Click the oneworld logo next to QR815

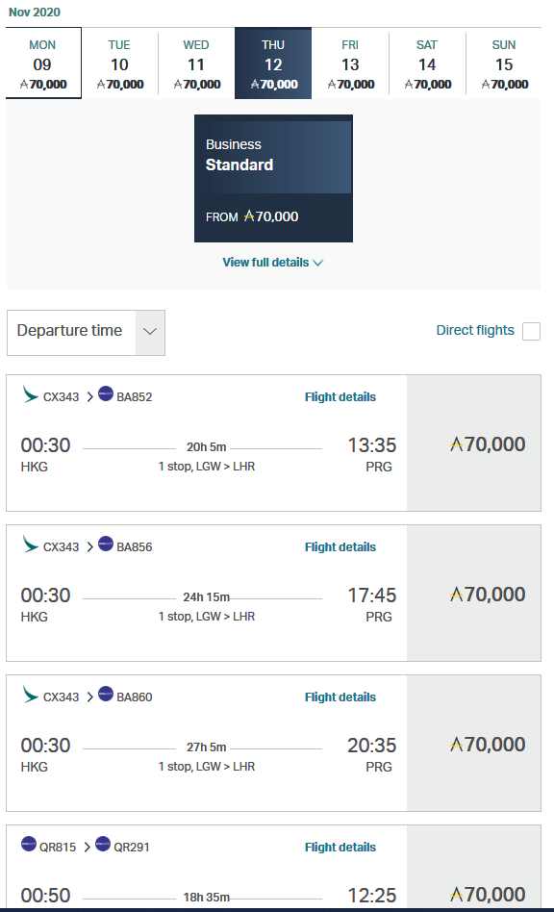pos(29,844)
